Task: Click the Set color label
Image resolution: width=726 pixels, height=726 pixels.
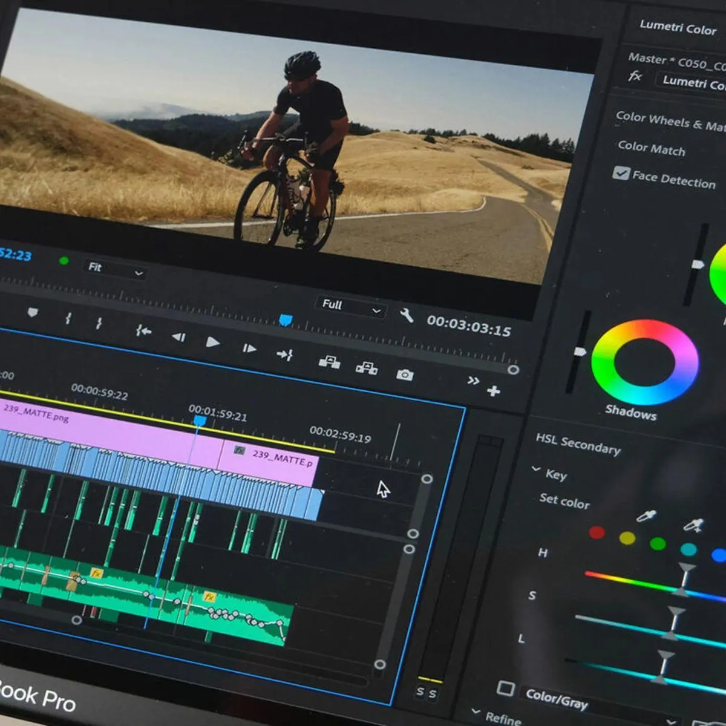Action: click(x=564, y=501)
